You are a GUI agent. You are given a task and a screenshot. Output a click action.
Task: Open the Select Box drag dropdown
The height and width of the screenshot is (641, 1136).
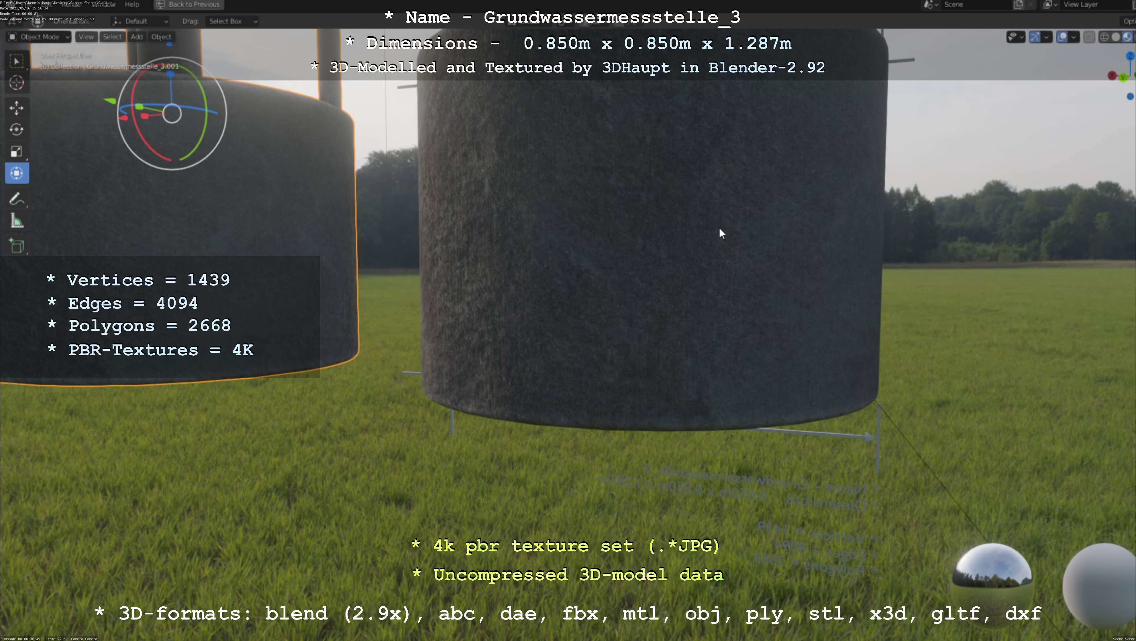[x=233, y=21]
